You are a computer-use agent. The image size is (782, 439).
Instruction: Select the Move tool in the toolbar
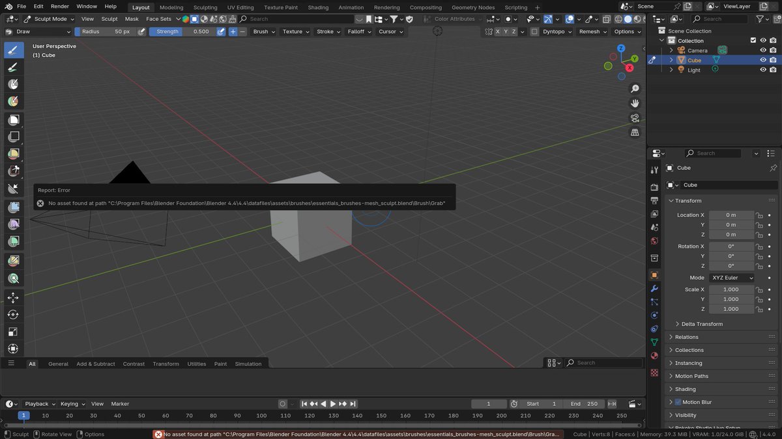point(14,297)
